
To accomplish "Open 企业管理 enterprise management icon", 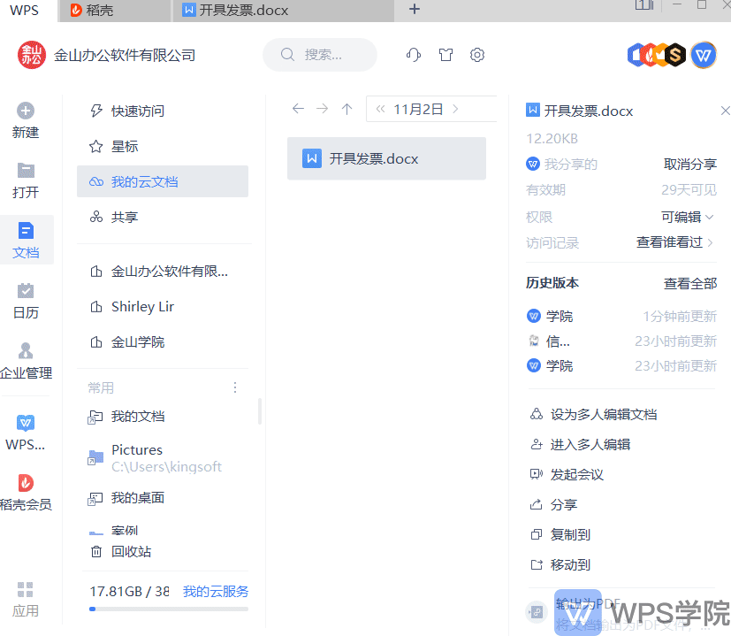I will (26, 350).
